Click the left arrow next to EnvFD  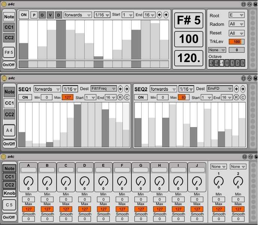tap(236, 89)
